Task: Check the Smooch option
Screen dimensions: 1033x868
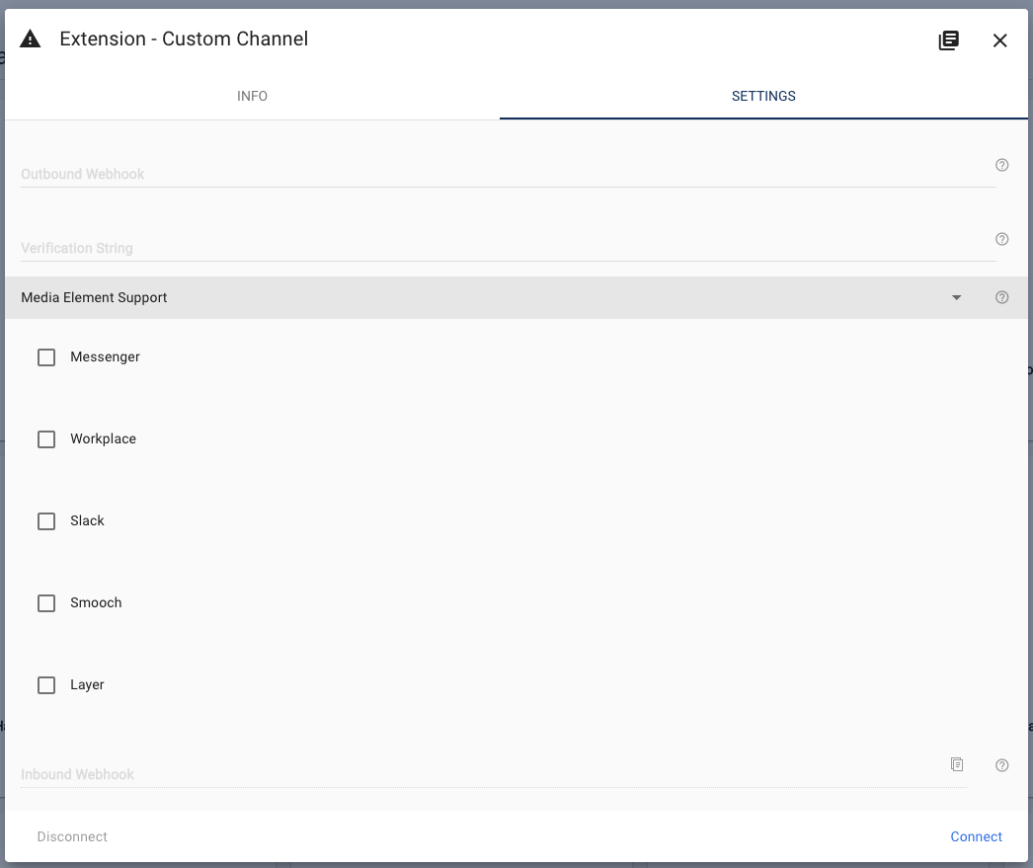Action: [x=46, y=603]
